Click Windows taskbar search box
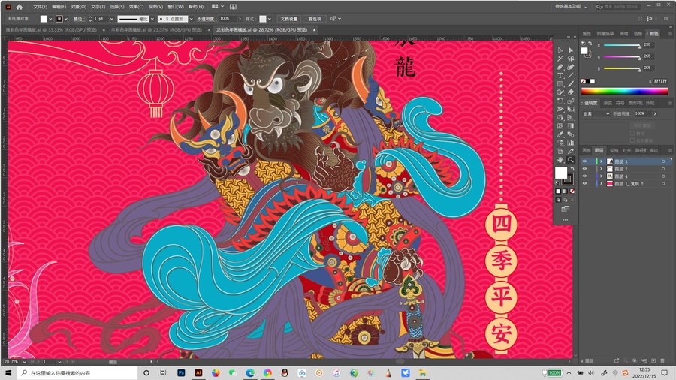676x380 pixels. point(77,373)
